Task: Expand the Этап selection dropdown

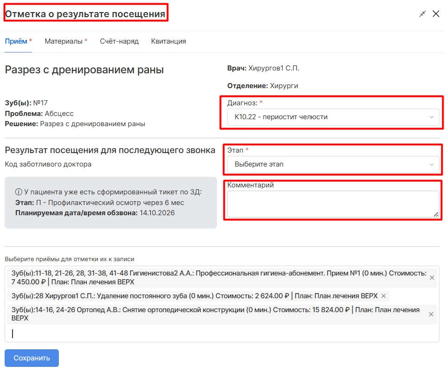Action: coord(333,164)
